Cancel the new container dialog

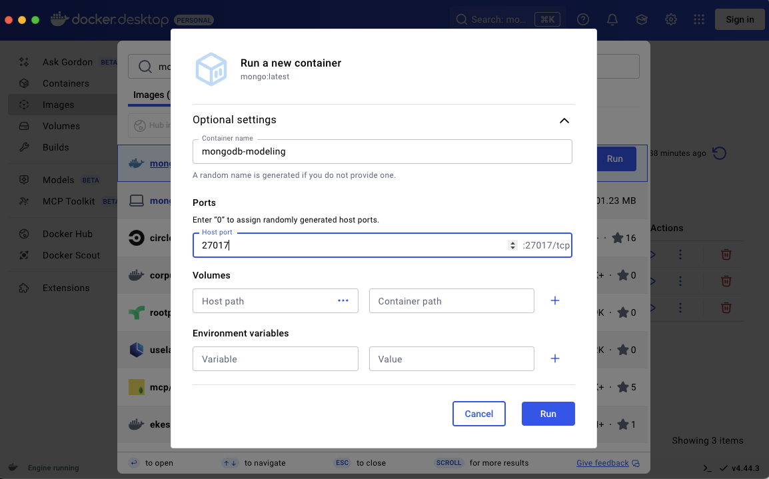[x=478, y=413]
